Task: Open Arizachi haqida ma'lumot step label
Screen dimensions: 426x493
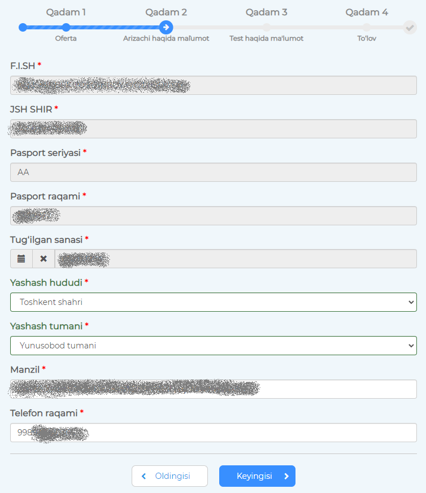Action: click(166, 38)
